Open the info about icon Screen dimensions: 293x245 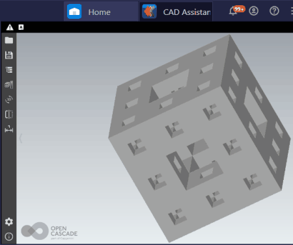pos(9,237)
